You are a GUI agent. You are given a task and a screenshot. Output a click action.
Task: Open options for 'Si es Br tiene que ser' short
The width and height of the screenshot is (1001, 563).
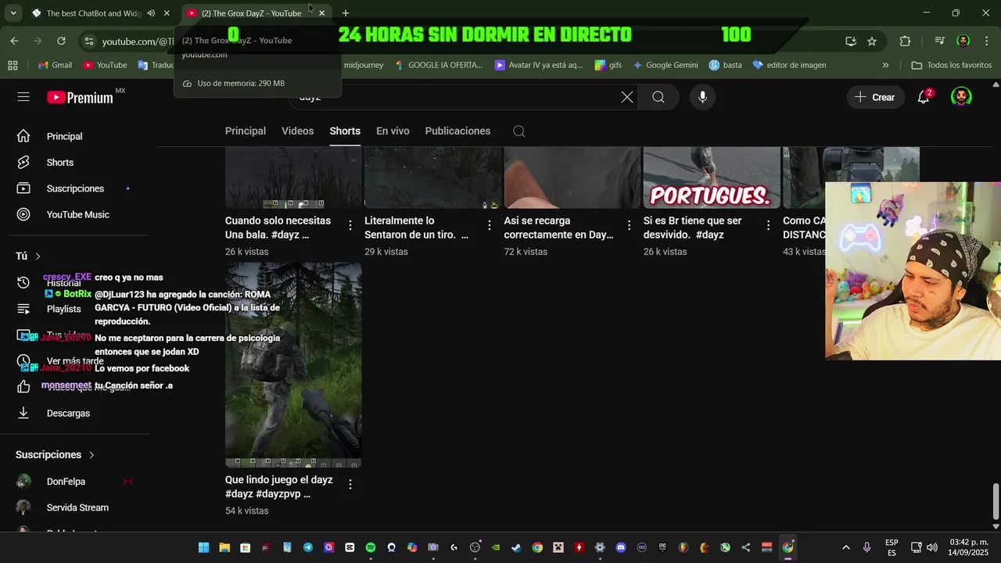(x=768, y=225)
